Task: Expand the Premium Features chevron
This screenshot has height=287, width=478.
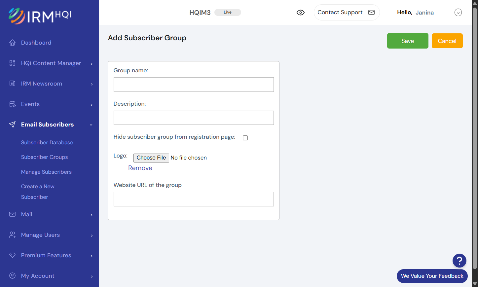Action: 92,256
